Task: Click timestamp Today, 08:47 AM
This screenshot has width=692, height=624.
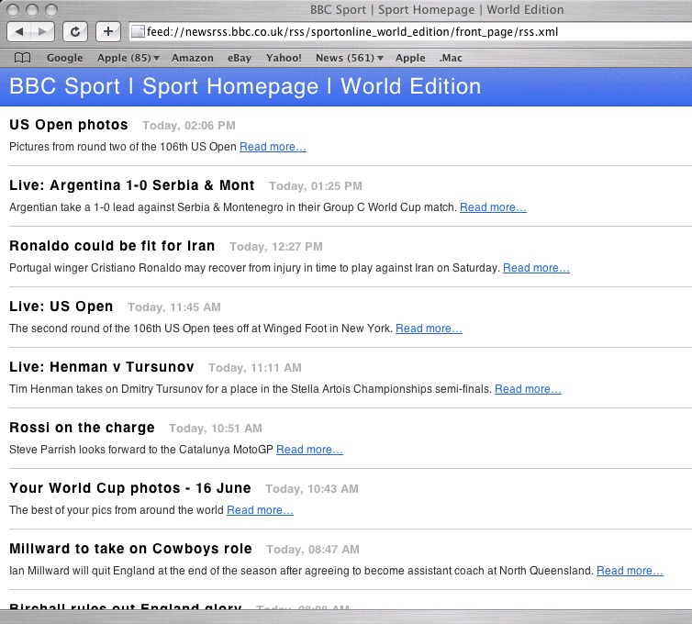Action: (x=313, y=549)
